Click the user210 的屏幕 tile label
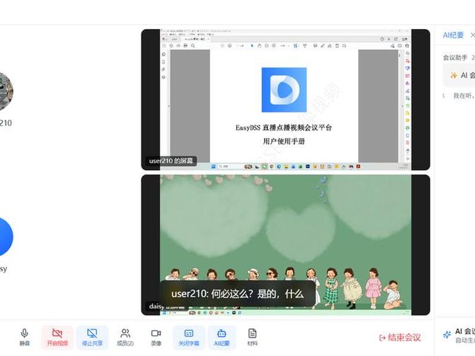Viewport: 475px width, 356px height. (x=171, y=161)
